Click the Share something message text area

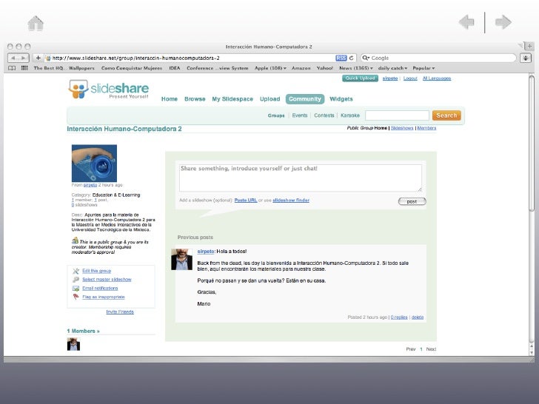tap(300, 178)
